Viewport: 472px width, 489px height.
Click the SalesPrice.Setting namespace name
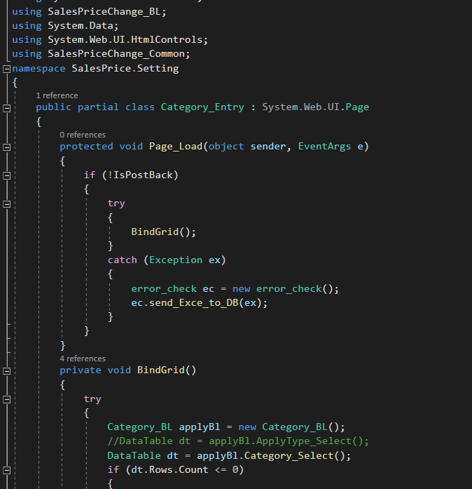(x=125, y=68)
